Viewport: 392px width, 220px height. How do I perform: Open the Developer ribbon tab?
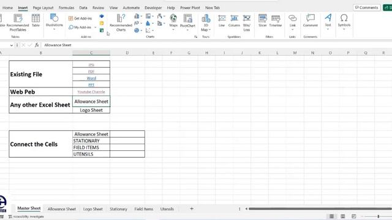point(153,8)
